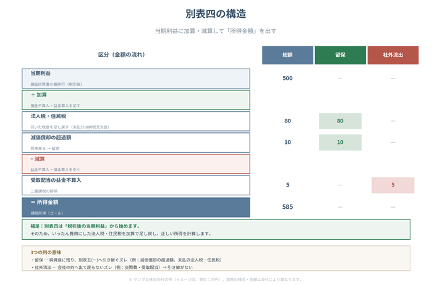Click the red highlighted 5 社外流出 cell

point(393,185)
